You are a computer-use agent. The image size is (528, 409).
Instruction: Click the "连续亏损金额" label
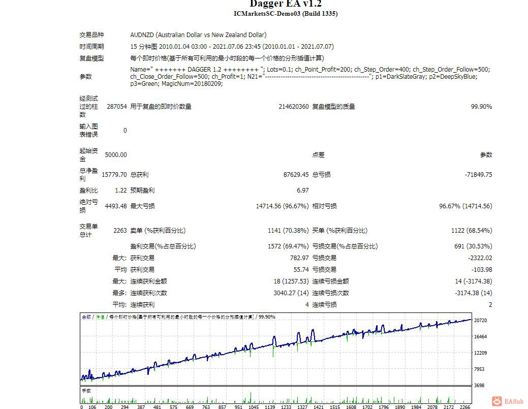(330, 281)
